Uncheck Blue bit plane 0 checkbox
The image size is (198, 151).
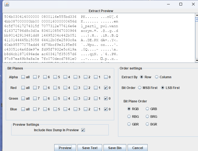(x=106, y=109)
